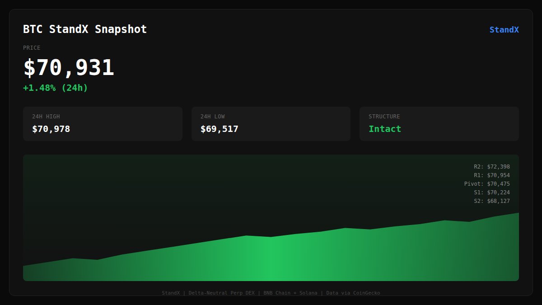Click the 24H LOW label
The width and height of the screenshot is (542, 305).
point(212,117)
